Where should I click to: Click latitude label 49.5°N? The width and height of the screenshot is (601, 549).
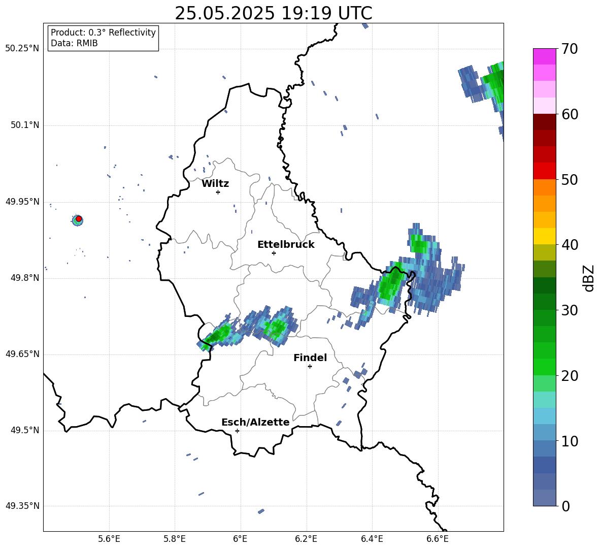click(25, 430)
